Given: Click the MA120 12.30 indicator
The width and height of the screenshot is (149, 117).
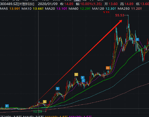Looking at the screenshot, I should [104, 9].
